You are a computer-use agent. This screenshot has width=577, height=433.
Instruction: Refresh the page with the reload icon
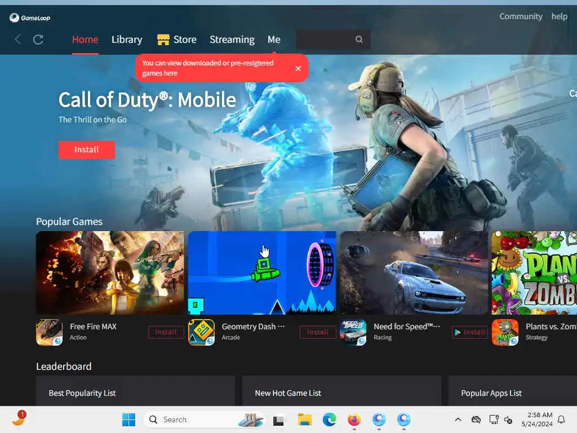(x=38, y=39)
